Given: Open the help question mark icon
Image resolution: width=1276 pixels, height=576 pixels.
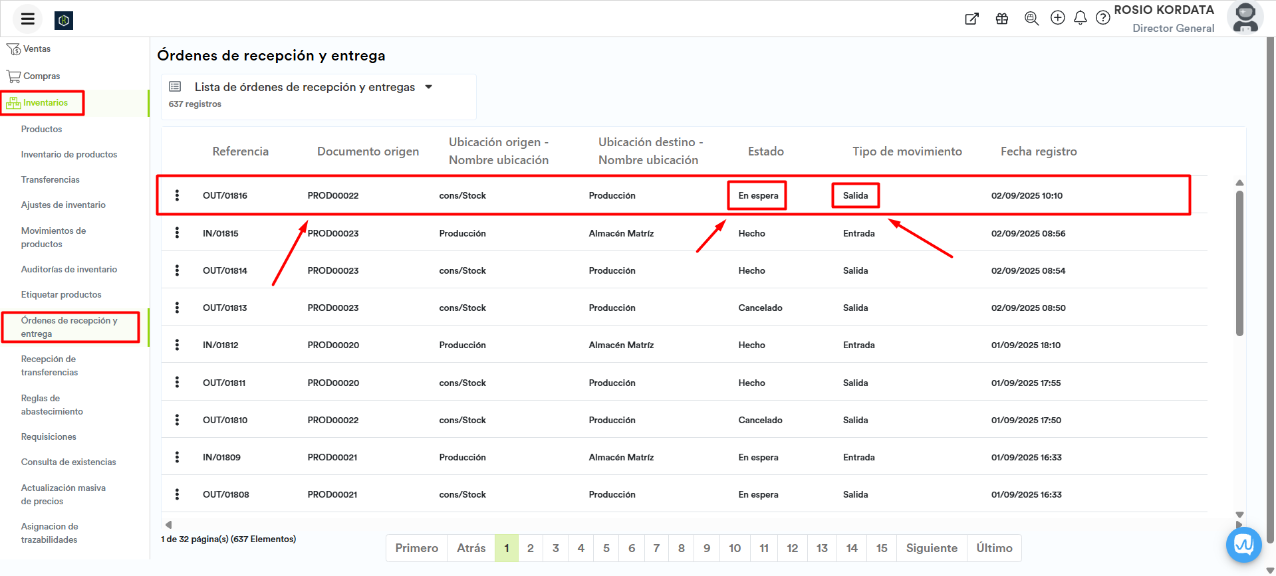Looking at the screenshot, I should point(1102,18).
